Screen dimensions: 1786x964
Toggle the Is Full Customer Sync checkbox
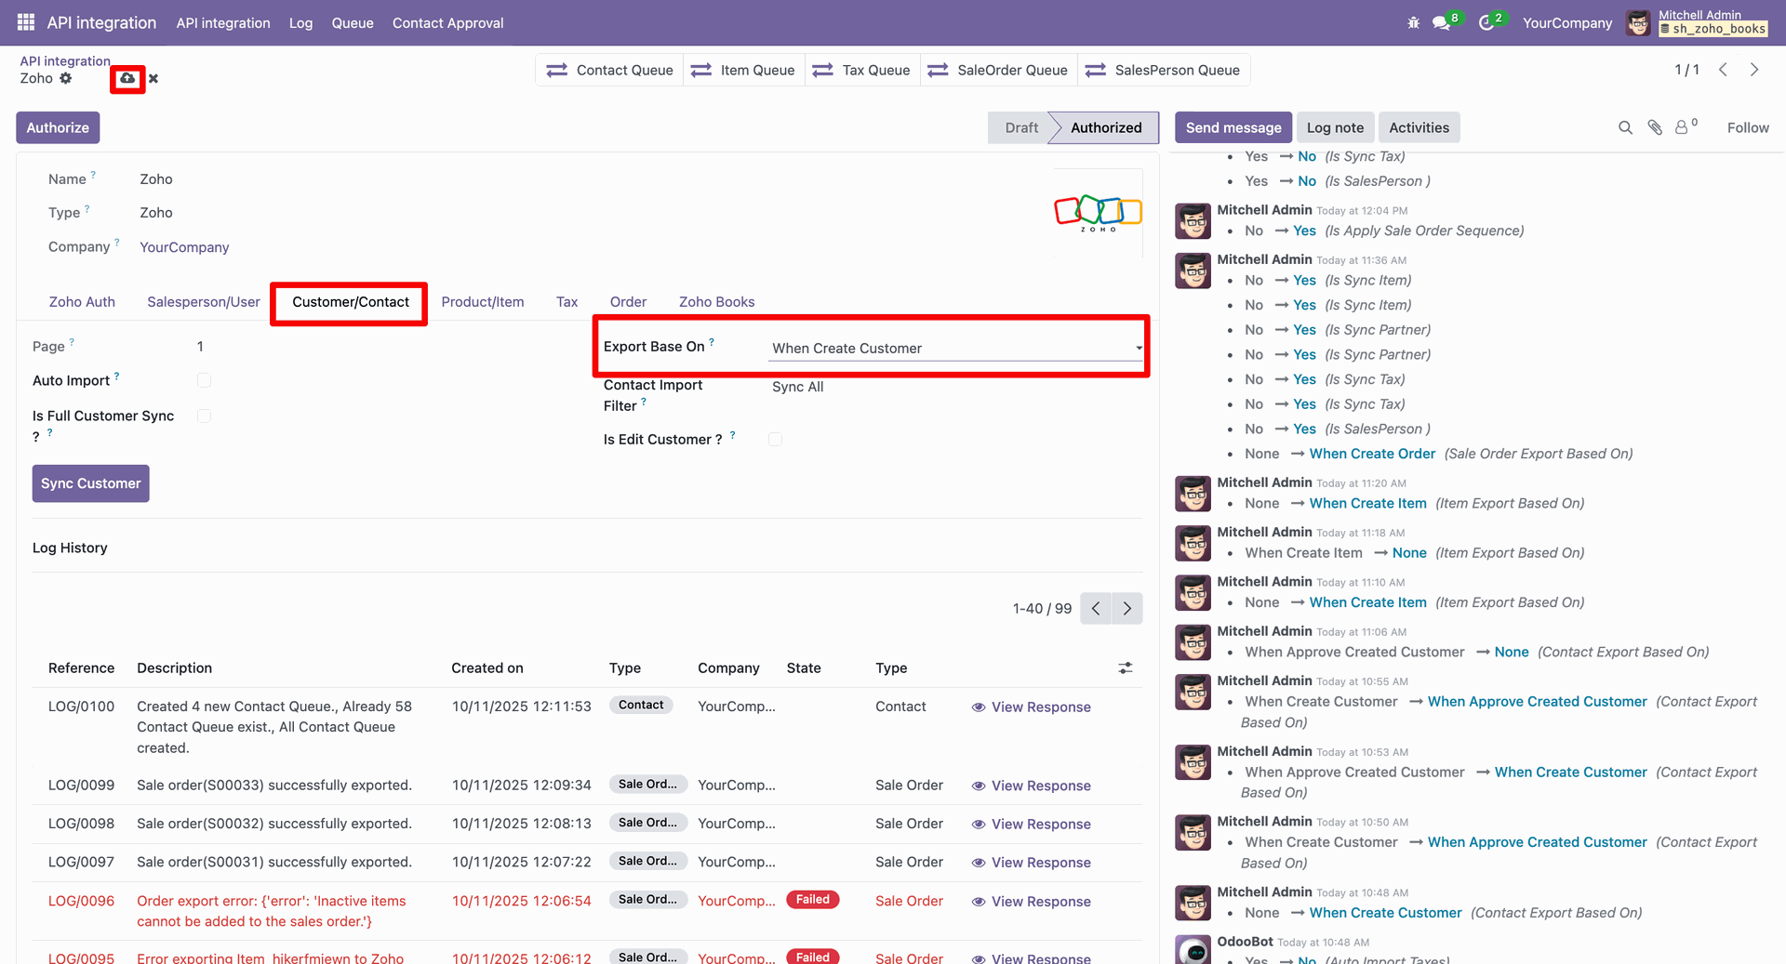pyautogui.click(x=205, y=416)
